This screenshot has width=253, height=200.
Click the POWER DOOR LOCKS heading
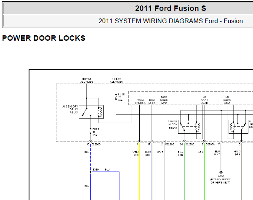pyautogui.click(x=44, y=38)
